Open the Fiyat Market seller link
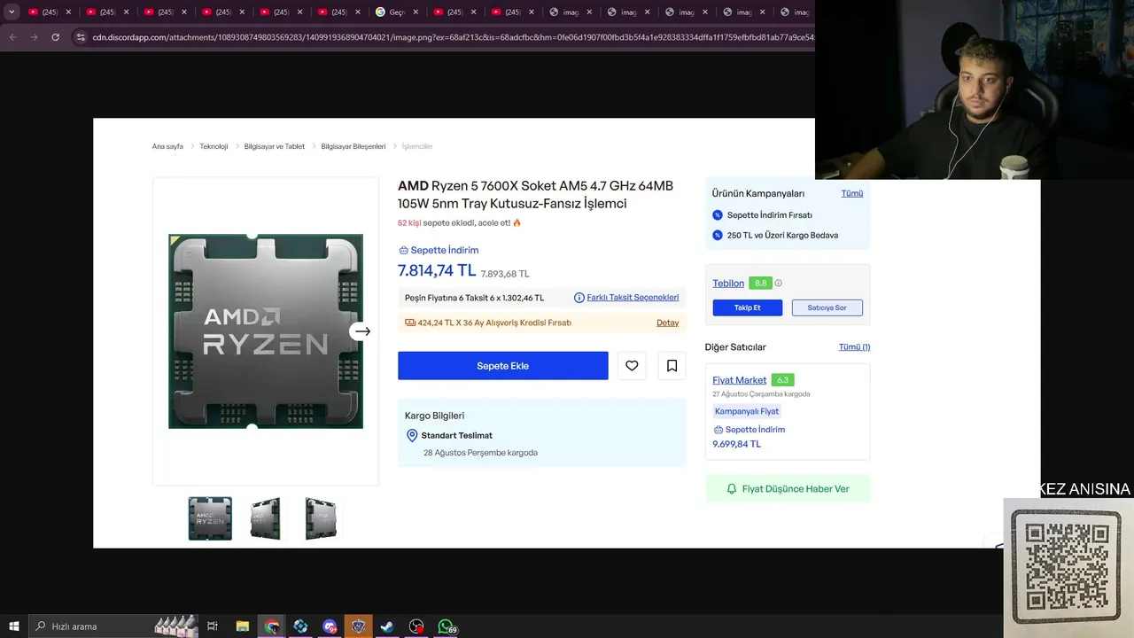Screen dimensions: 1134x638 (740, 380)
